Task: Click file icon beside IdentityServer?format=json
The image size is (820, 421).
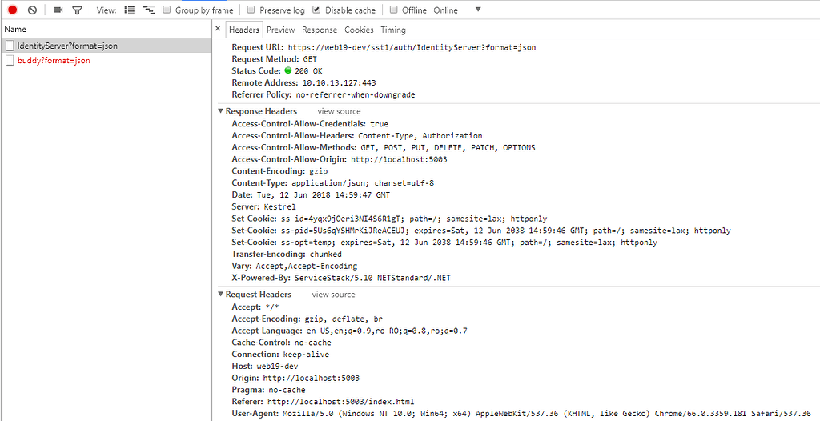Action: [10, 46]
